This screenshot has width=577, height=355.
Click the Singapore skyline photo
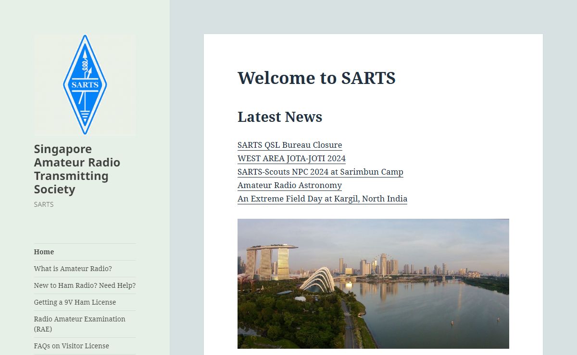point(373,284)
